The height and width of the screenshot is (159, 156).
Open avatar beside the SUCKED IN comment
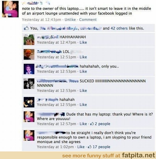29,84
